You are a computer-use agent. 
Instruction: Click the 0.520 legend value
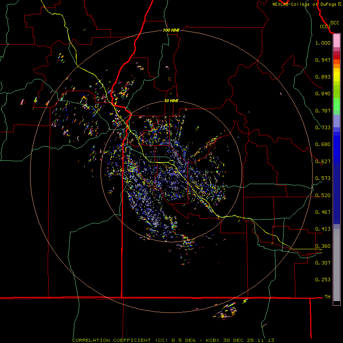[323, 196]
